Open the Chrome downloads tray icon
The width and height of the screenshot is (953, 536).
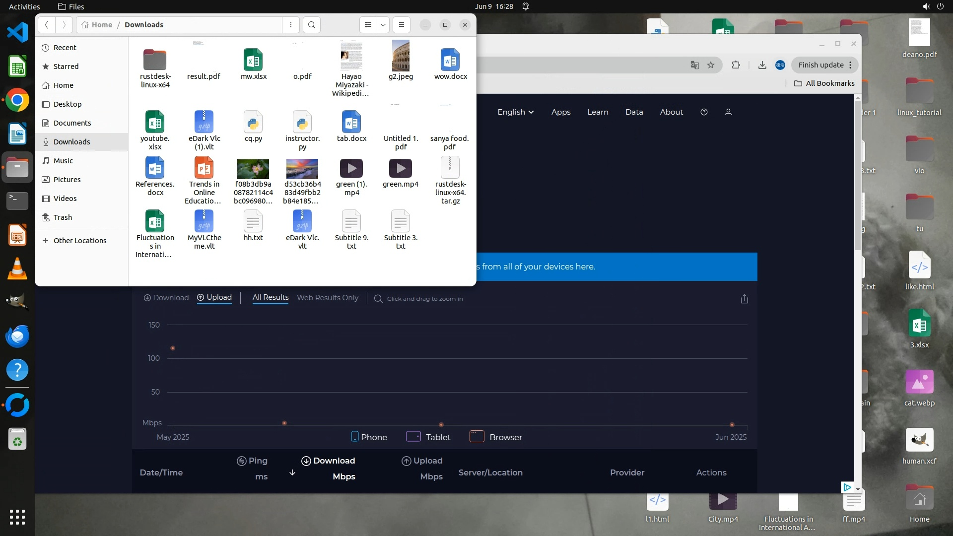pos(762,65)
